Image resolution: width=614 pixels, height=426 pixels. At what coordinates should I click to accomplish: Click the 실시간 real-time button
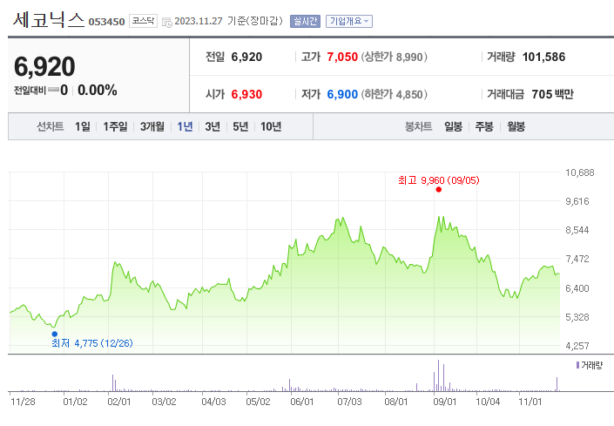305,21
